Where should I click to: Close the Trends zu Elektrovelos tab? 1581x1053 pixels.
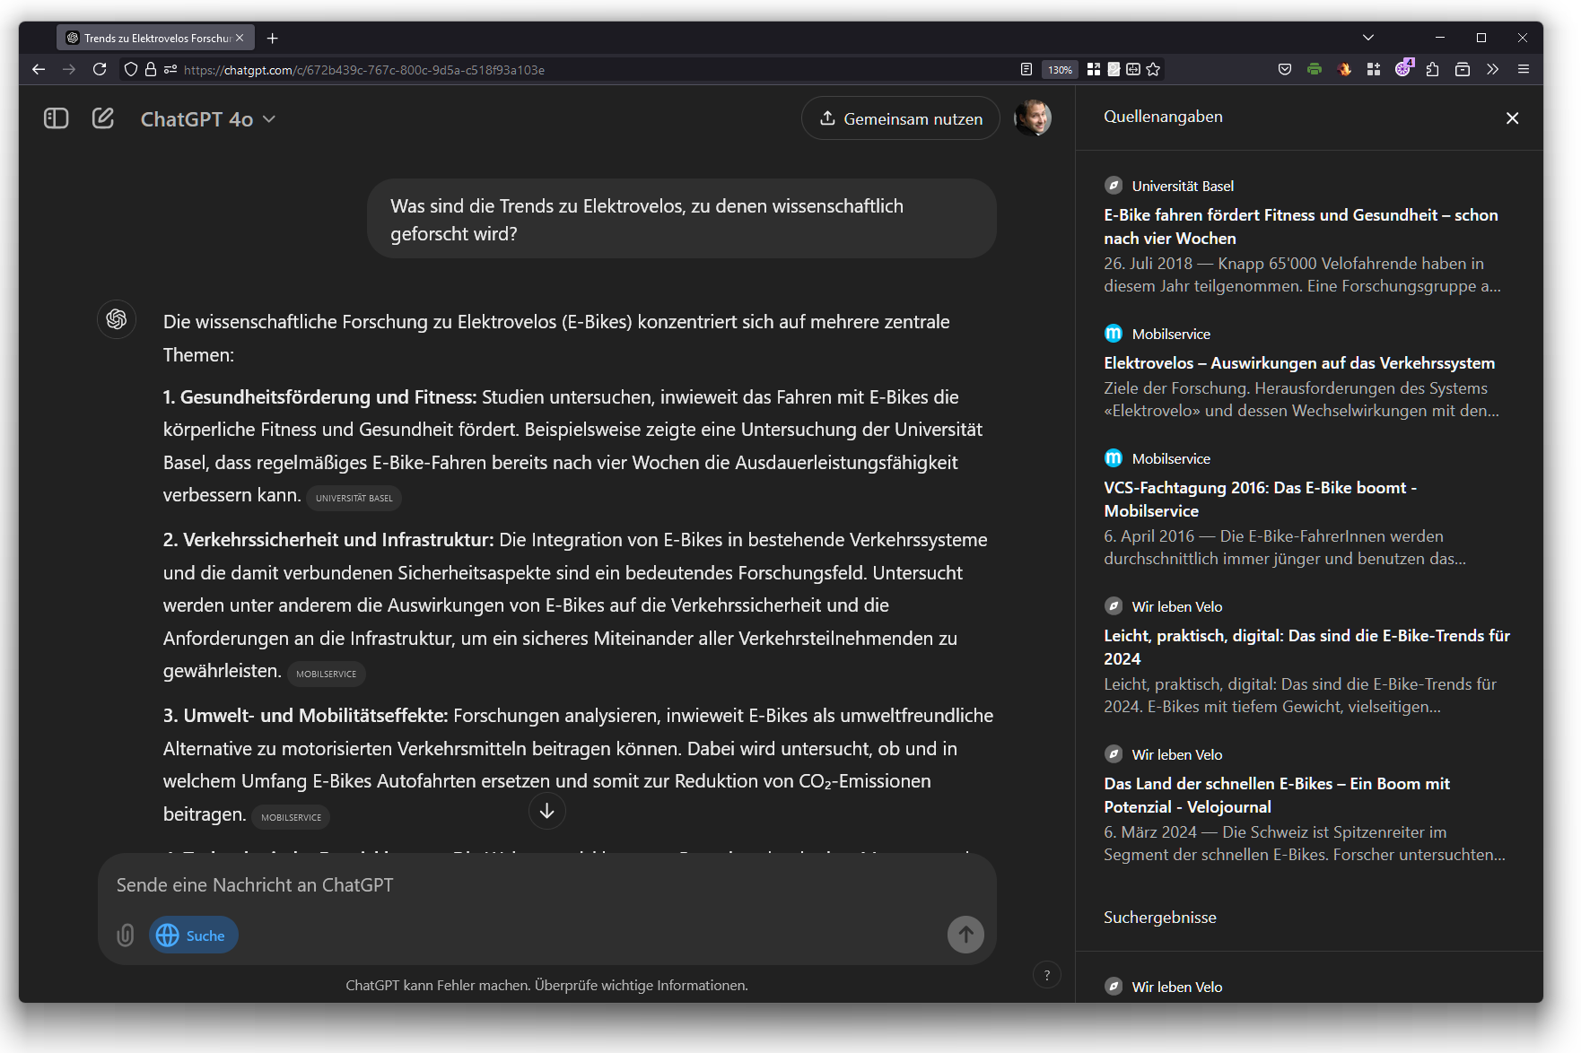[x=240, y=38]
